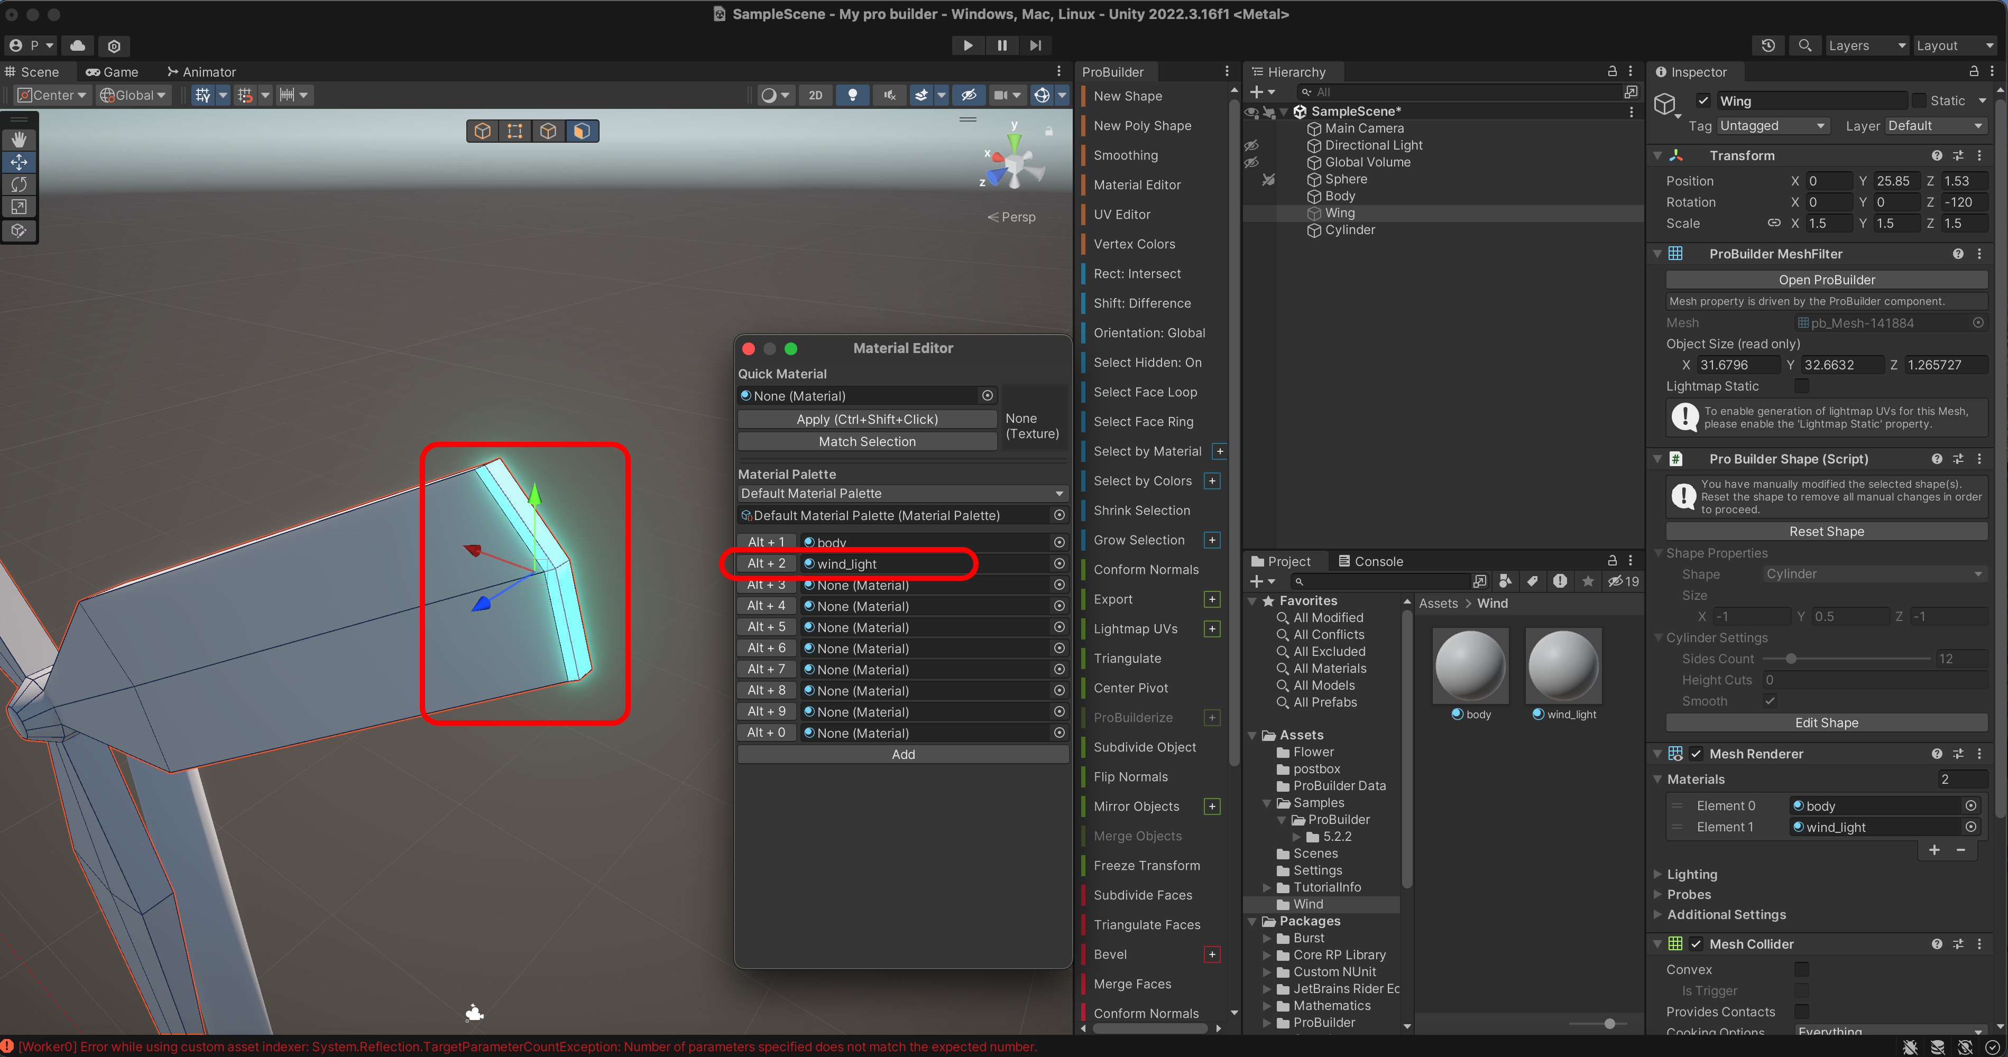Open the global Search magnifier icon
Viewport: 2008px width, 1057px height.
1804,45
